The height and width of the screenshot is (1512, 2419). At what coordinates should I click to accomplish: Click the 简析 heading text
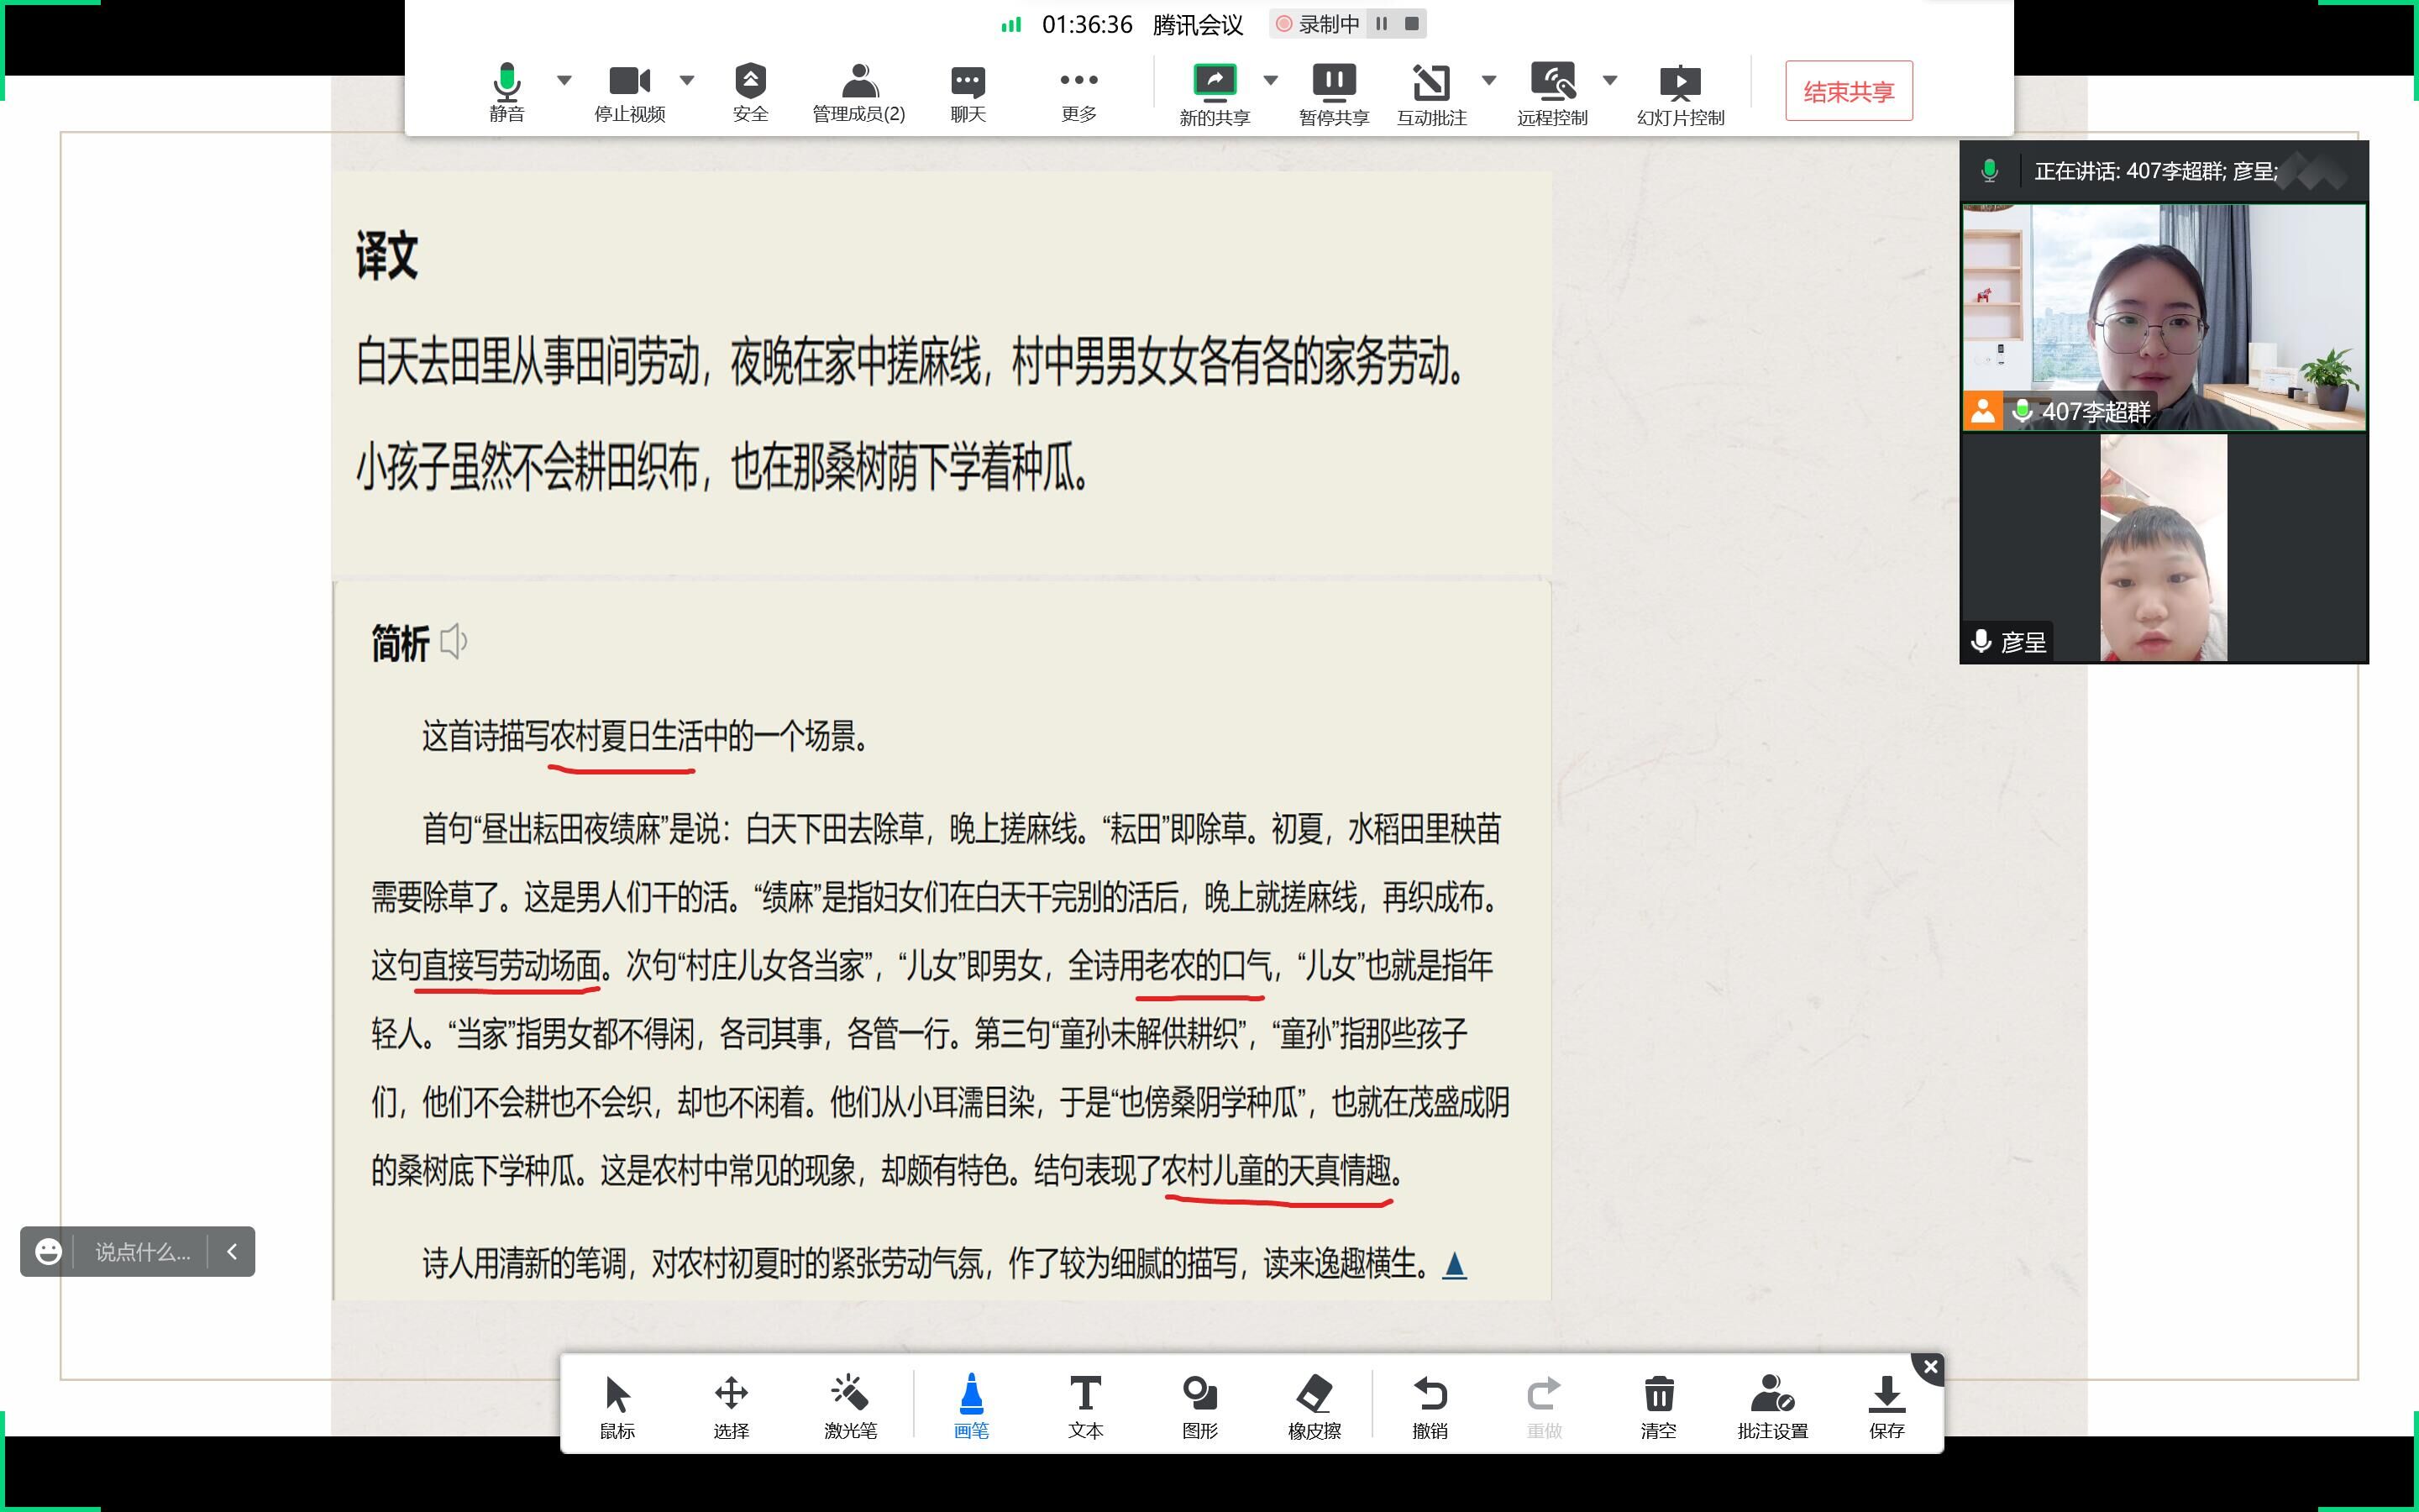point(400,643)
